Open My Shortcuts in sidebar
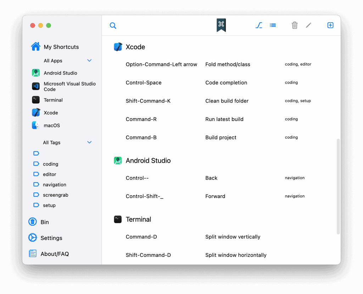 click(x=62, y=47)
